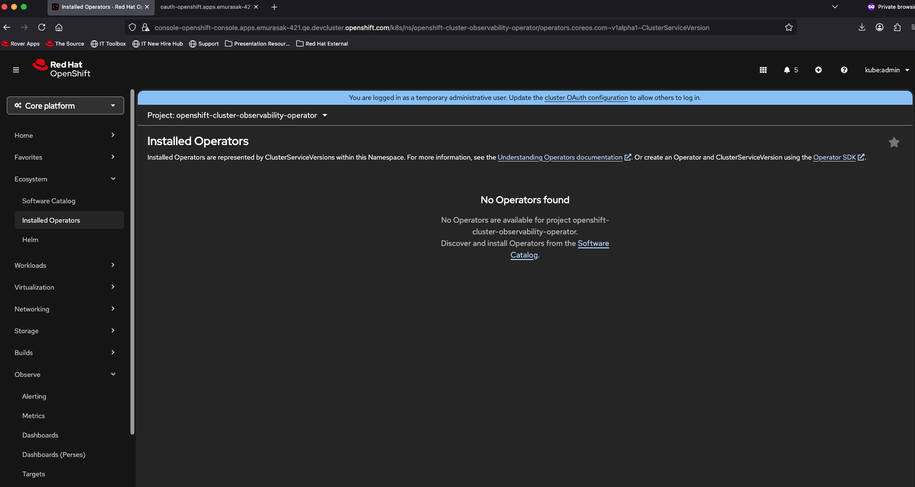Open the Project selector dropdown

coord(238,115)
